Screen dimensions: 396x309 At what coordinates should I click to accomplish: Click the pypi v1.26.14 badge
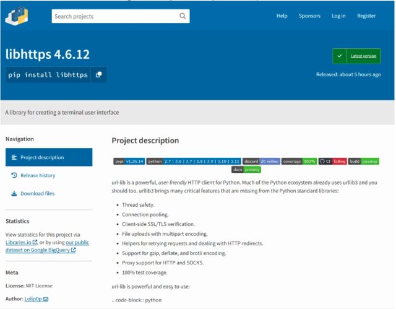[x=129, y=161]
